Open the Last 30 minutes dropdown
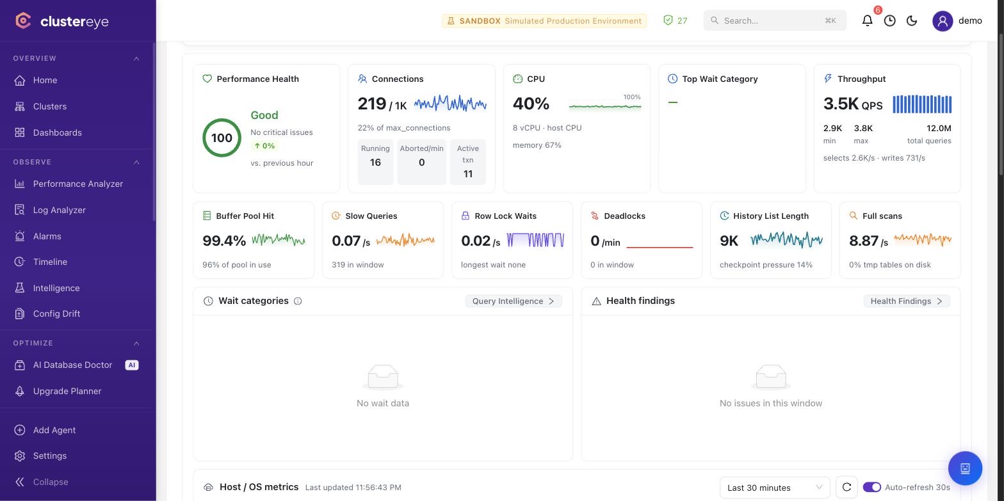This screenshot has height=501, width=1004. [775, 487]
